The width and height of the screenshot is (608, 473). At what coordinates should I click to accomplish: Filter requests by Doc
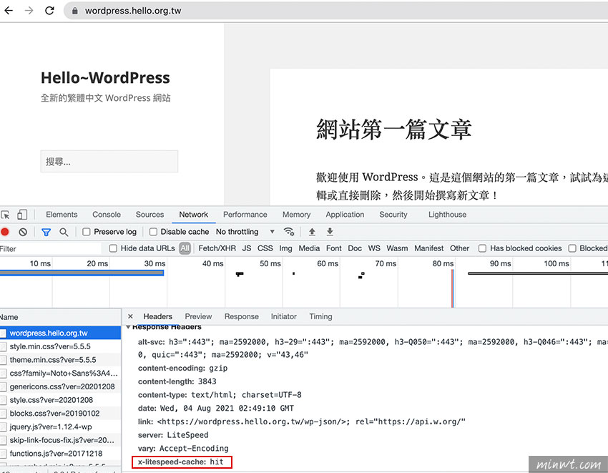coord(355,248)
